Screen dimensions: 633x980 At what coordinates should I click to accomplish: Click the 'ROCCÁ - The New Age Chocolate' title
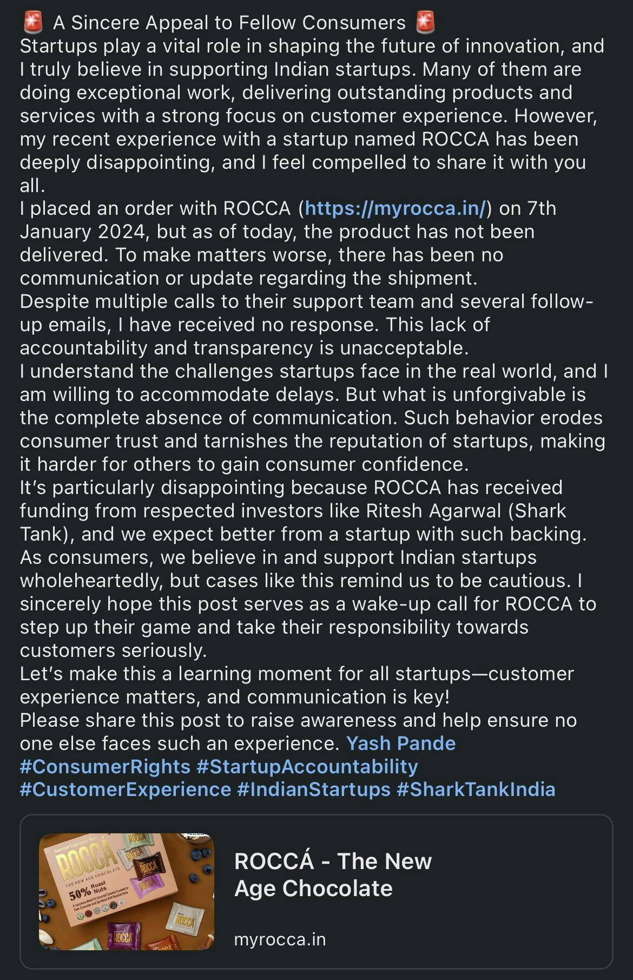tap(333, 874)
